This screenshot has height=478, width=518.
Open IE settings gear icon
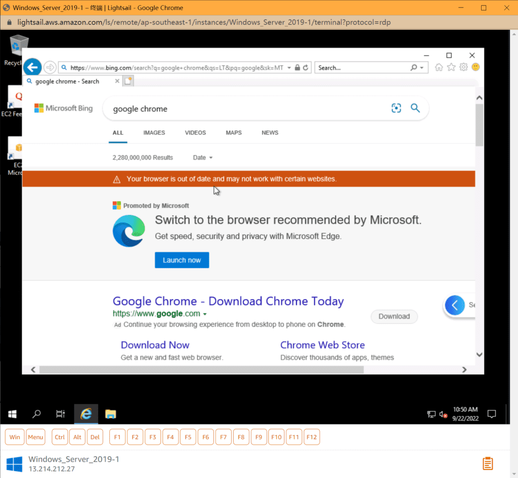click(x=463, y=67)
